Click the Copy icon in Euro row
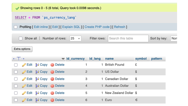Screen dimensions: 188x106 pos(37,100)
